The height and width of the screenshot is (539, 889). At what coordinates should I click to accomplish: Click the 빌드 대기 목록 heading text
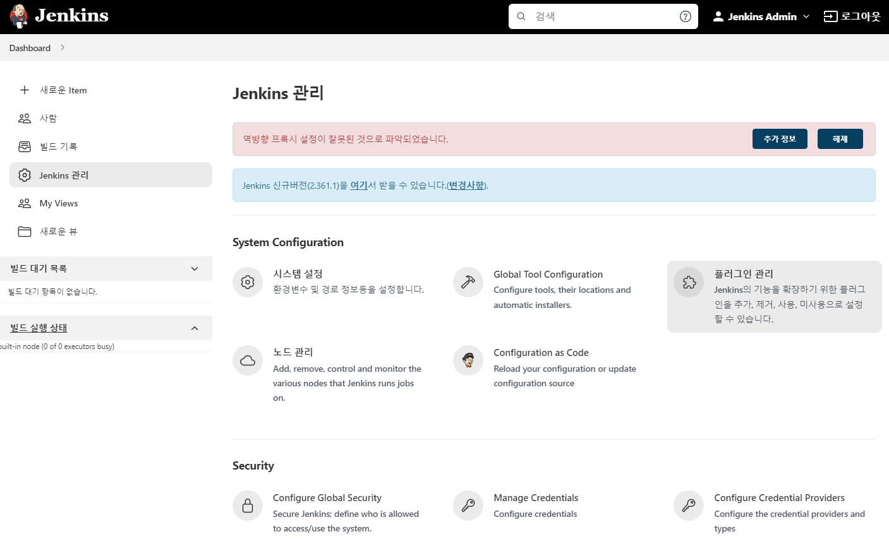pyautogui.click(x=39, y=269)
